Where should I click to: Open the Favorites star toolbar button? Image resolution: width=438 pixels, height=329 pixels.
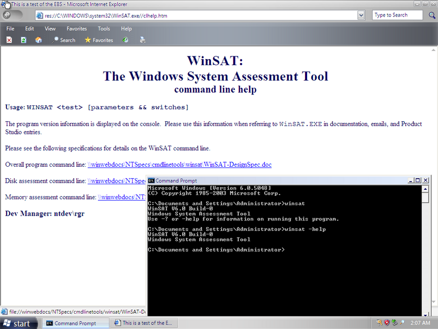[99, 40]
